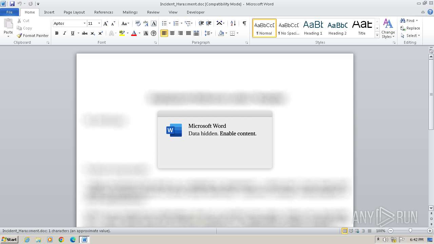Click the Font Color swatch

click(x=134, y=33)
